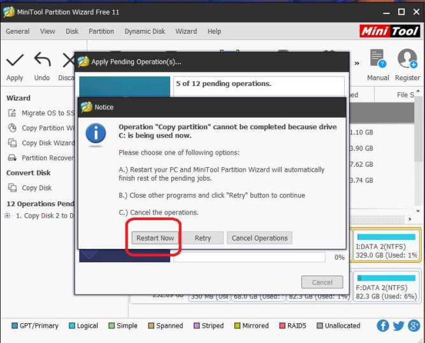Click the MiniTool logo
Screen dimensions: 425x343
pyautogui.click(x=390, y=31)
